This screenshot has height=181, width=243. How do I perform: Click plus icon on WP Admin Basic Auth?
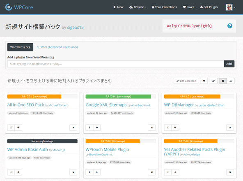(x=18, y=172)
